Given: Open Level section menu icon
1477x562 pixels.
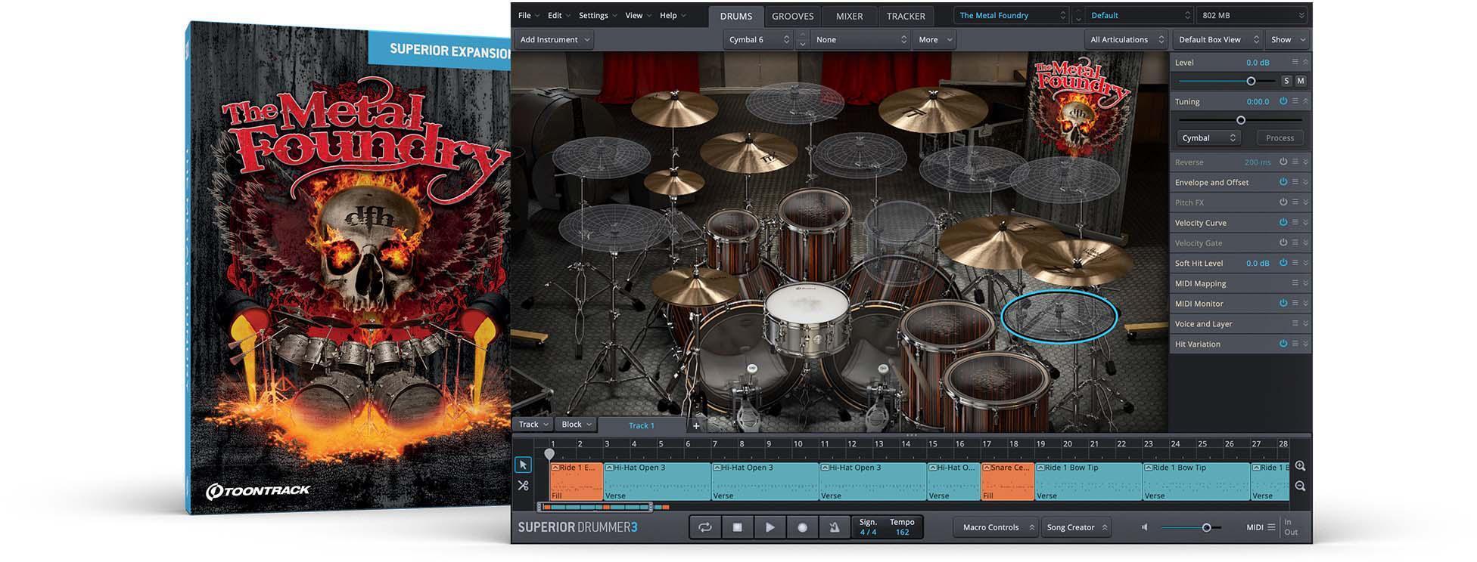Looking at the screenshot, I should click(1295, 62).
